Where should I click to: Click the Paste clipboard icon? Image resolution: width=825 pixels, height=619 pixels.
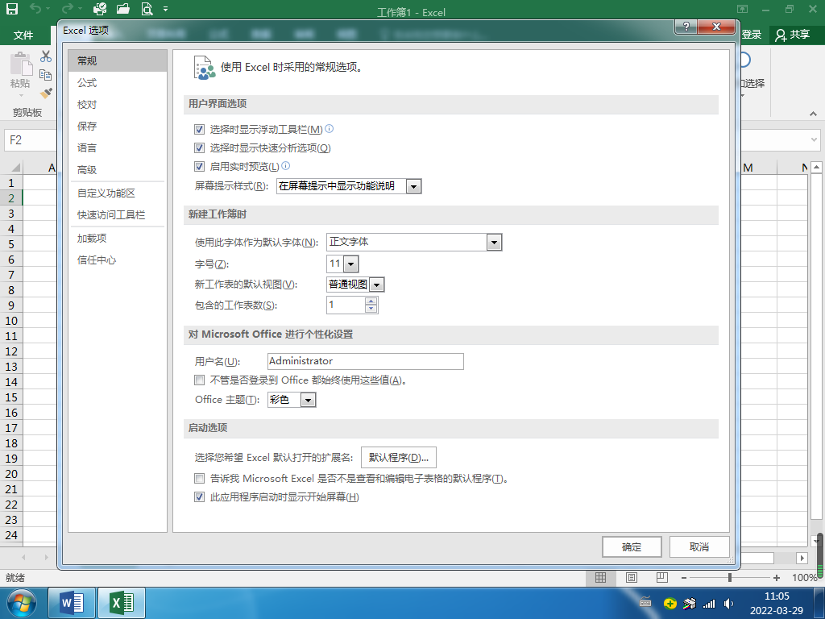(x=21, y=64)
